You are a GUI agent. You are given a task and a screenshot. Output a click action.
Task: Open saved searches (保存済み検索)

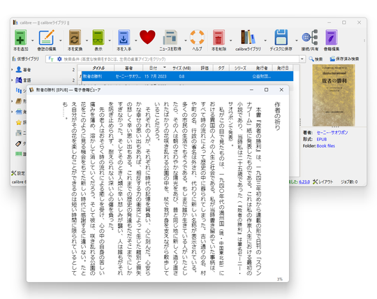coord(344,59)
